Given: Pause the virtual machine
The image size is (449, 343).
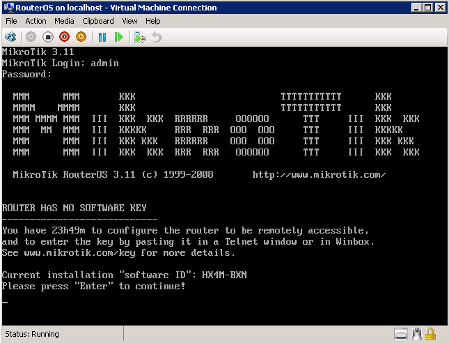Looking at the screenshot, I should point(102,37).
